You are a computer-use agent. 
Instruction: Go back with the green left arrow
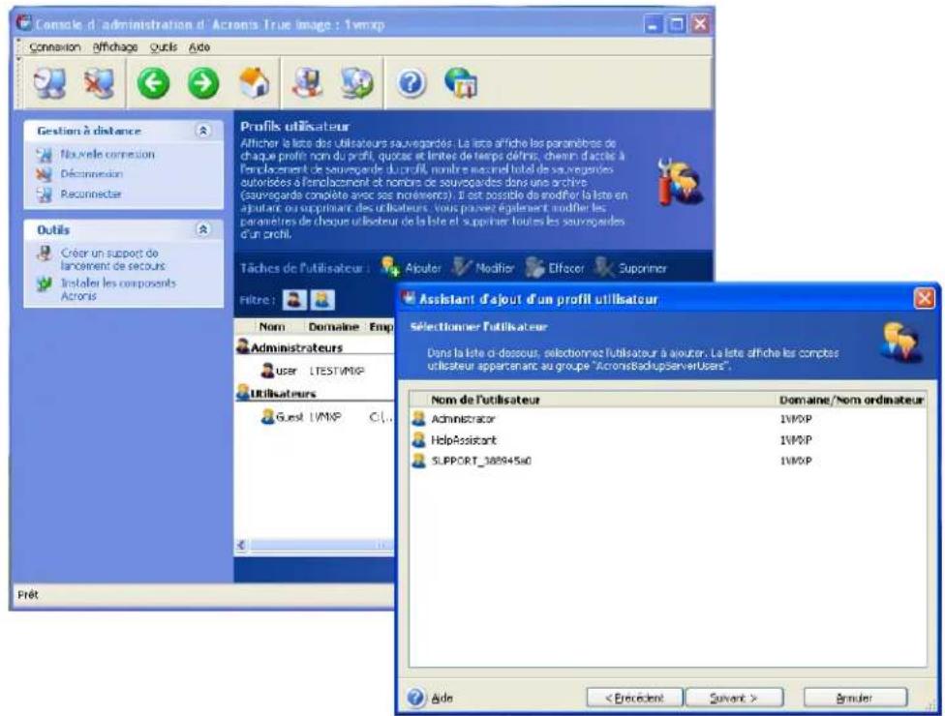point(153,83)
